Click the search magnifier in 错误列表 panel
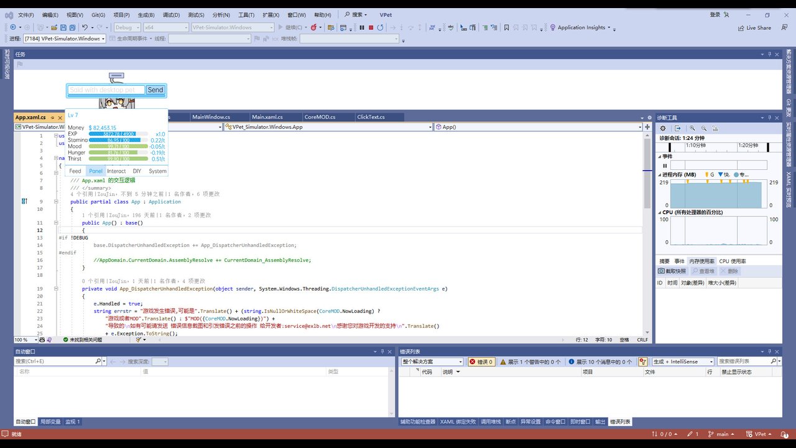 (x=772, y=362)
